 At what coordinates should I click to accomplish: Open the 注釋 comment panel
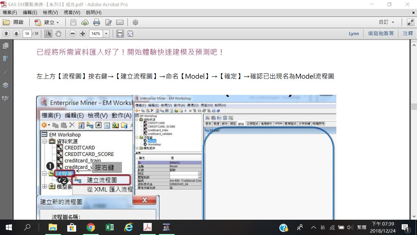(x=408, y=34)
